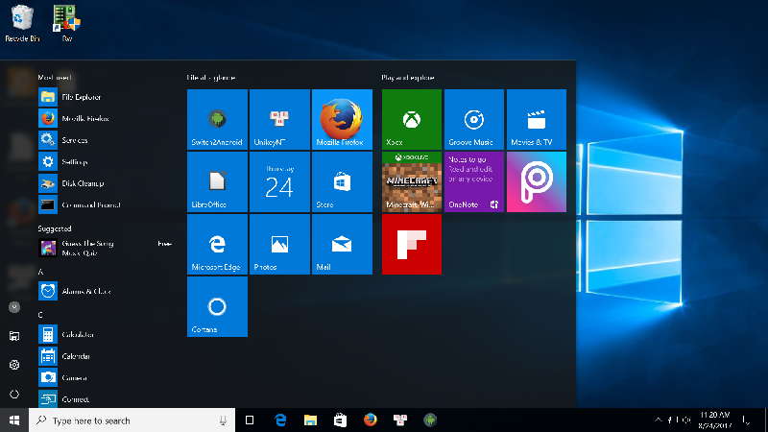Open the red Flipboard tile
This screenshot has height=432, width=768.
click(412, 244)
